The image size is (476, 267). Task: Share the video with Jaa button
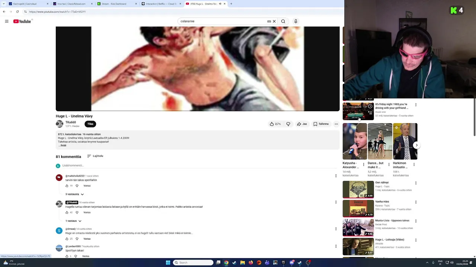tap(302, 124)
